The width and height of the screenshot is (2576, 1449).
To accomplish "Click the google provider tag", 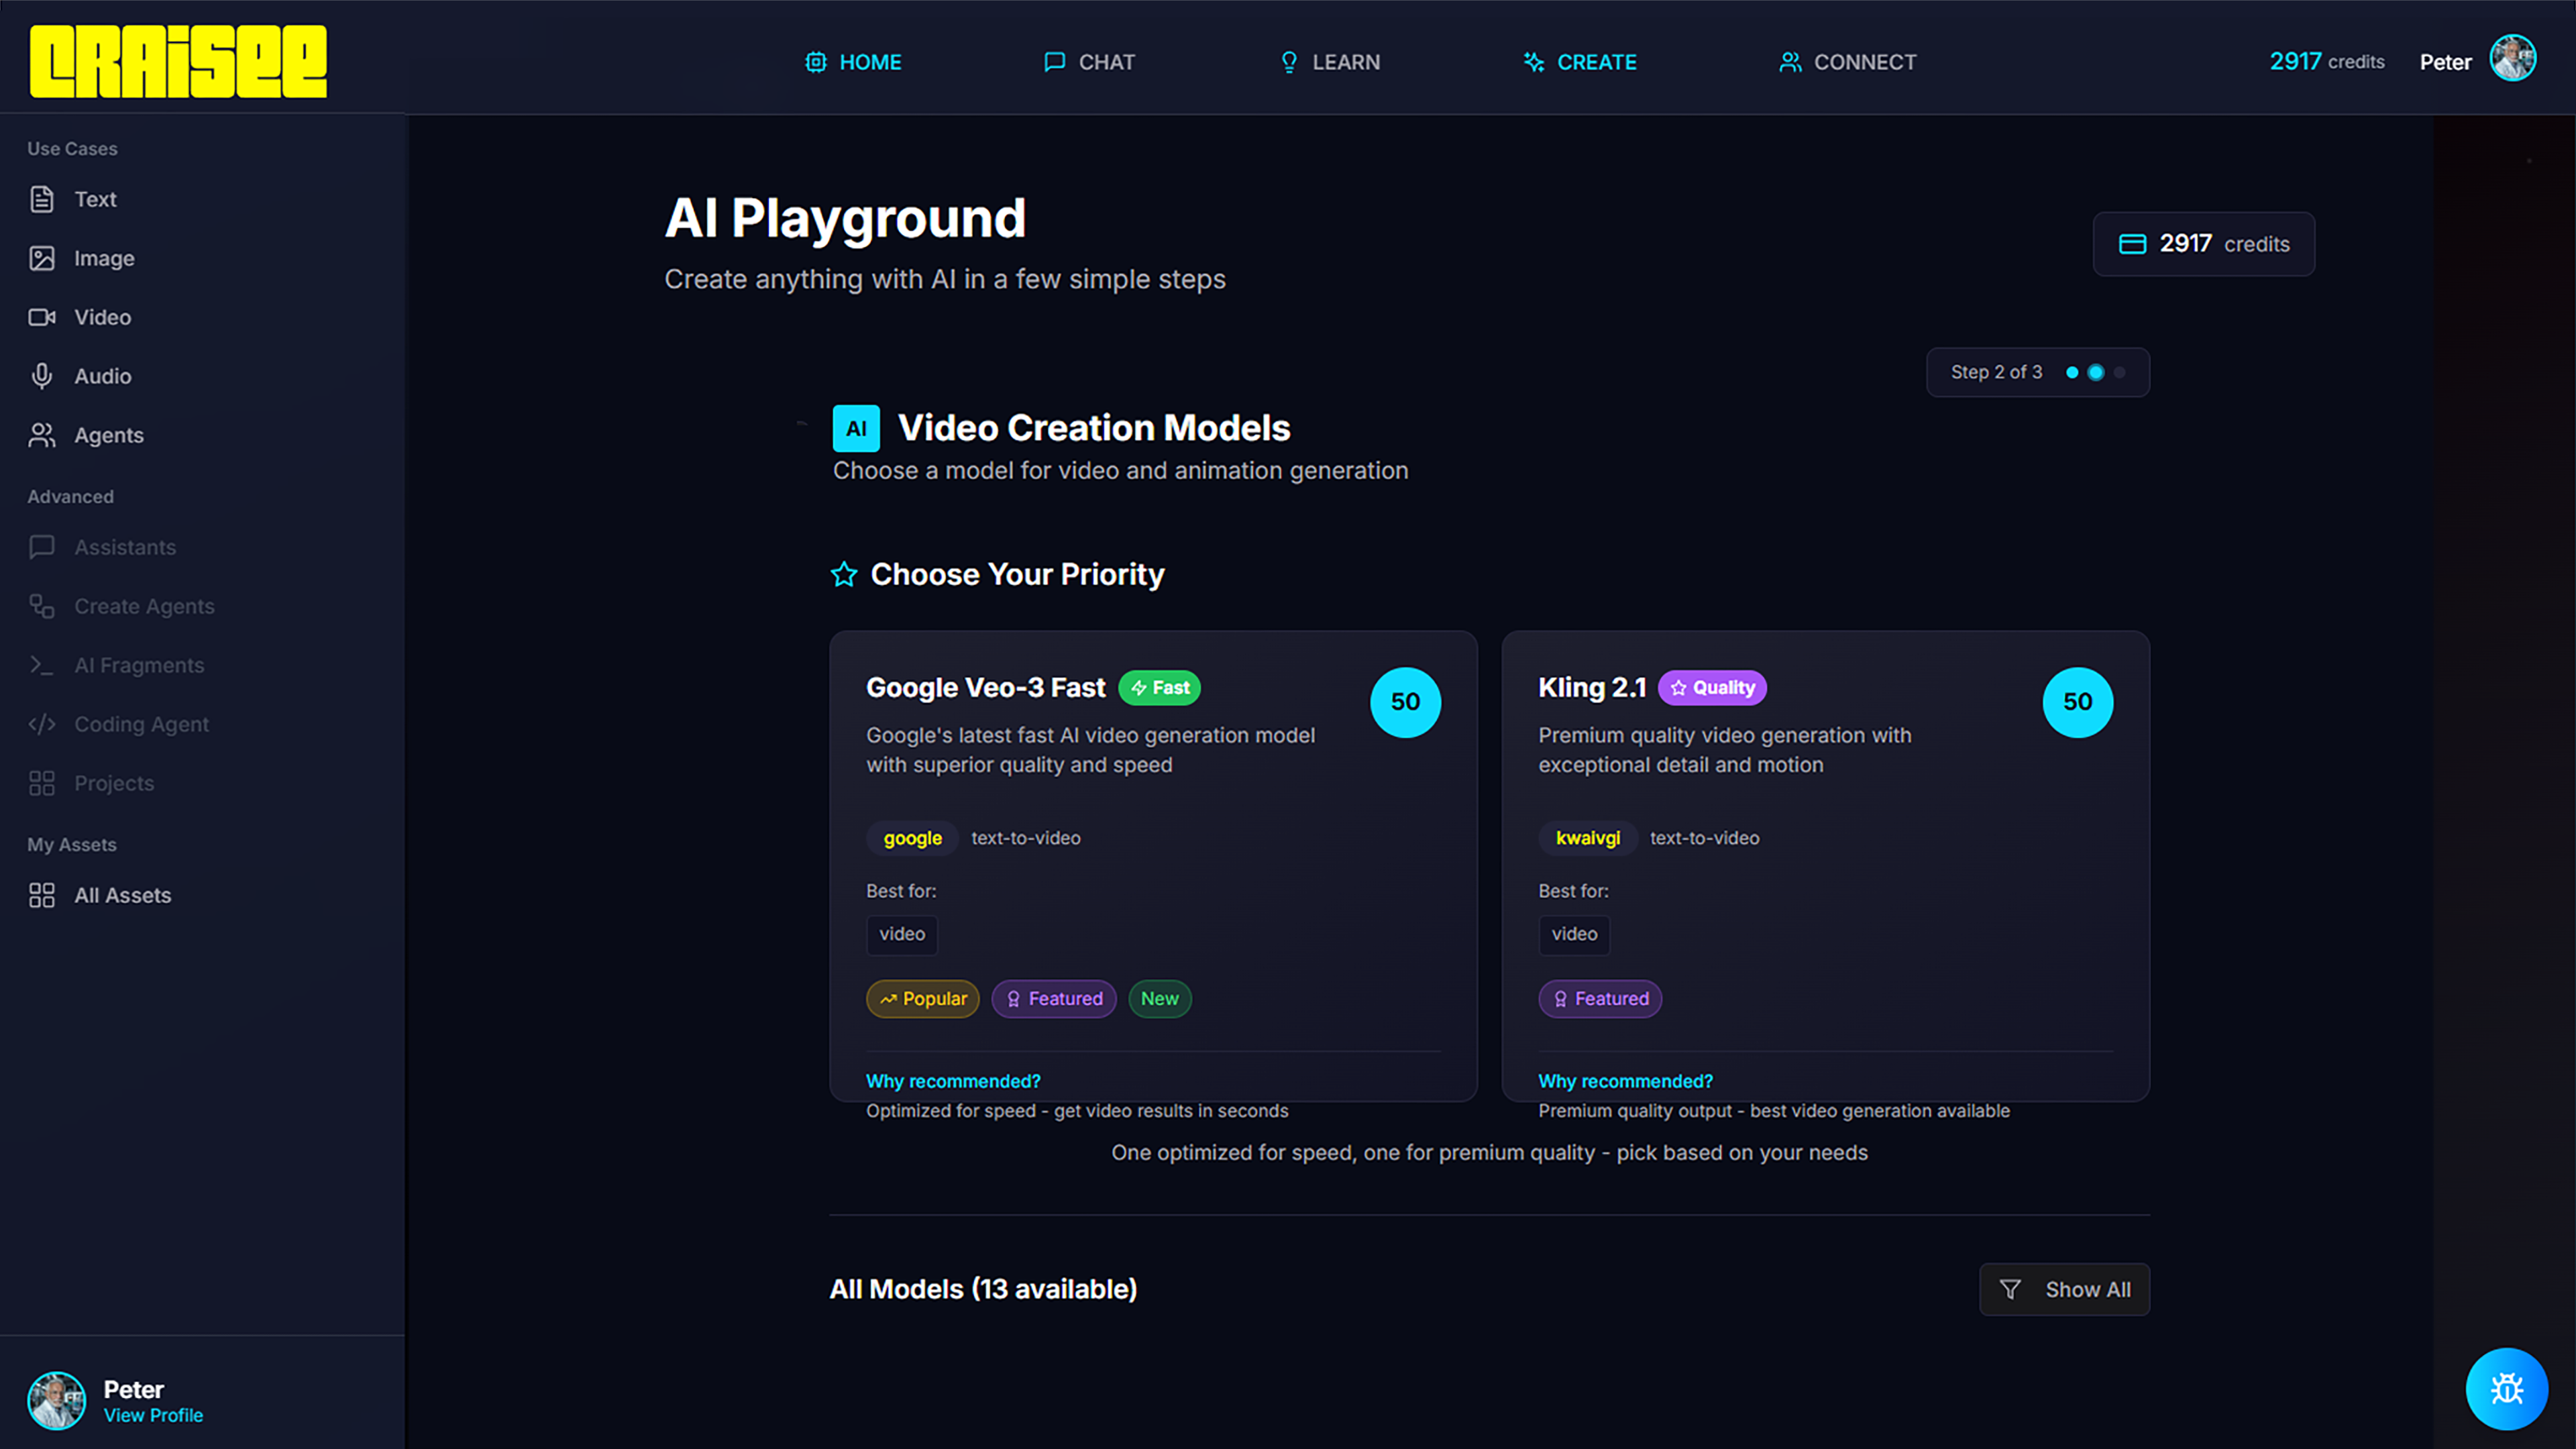I will pyautogui.click(x=912, y=838).
